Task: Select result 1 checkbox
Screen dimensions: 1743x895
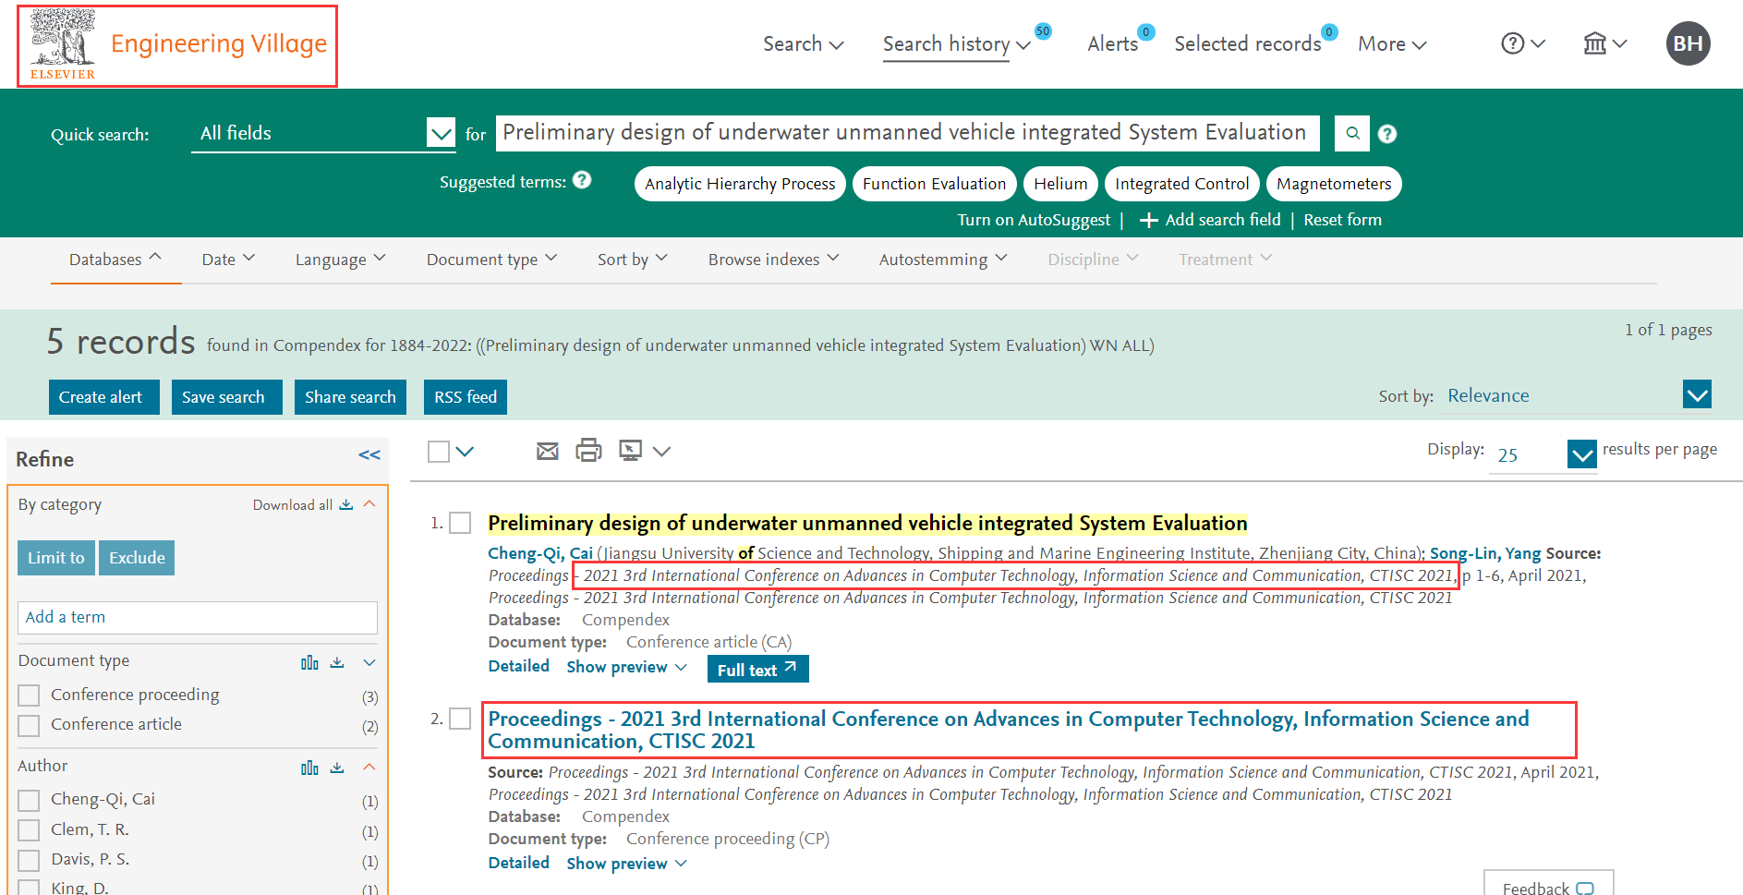Action: (460, 523)
